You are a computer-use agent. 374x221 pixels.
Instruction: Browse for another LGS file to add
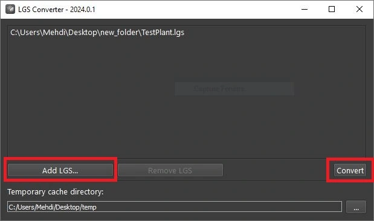click(60, 170)
